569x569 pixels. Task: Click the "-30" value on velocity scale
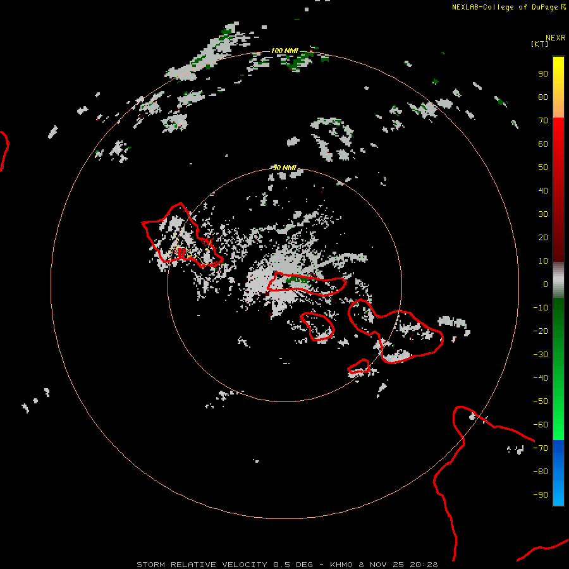point(541,355)
